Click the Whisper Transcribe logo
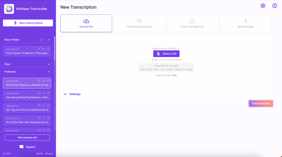The image size is (282, 157). (x=9, y=9)
